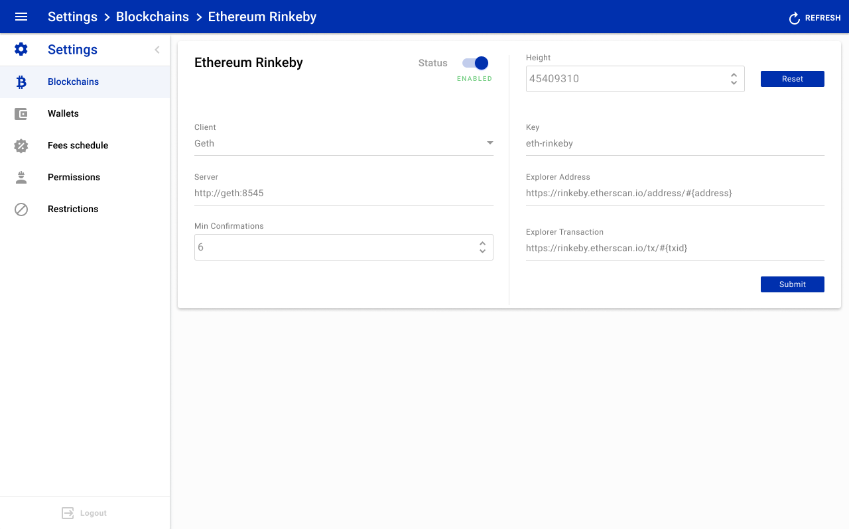Go to Blockchains in the breadcrumb

coord(153,17)
